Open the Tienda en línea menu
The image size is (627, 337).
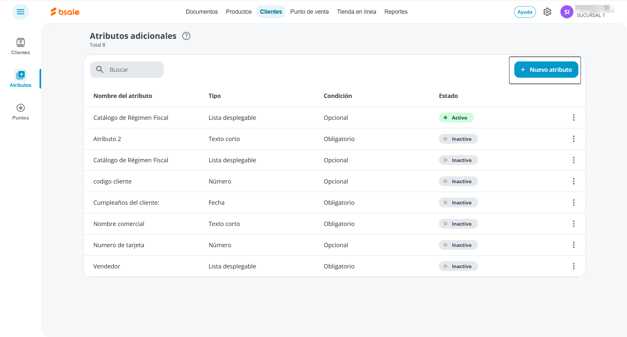coord(357,12)
